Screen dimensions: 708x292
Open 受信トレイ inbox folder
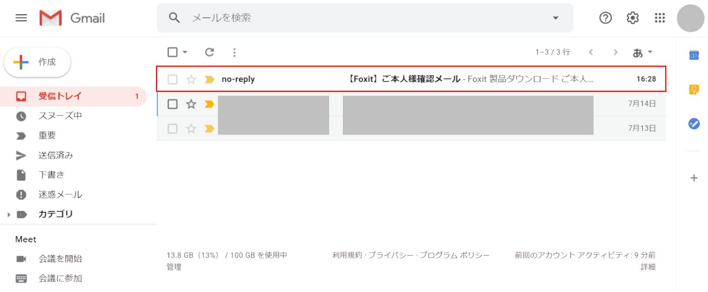tap(73, 96)
